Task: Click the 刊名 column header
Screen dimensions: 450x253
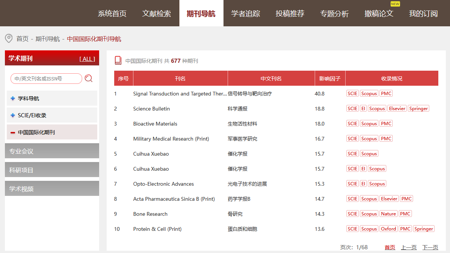Action: 180,79
